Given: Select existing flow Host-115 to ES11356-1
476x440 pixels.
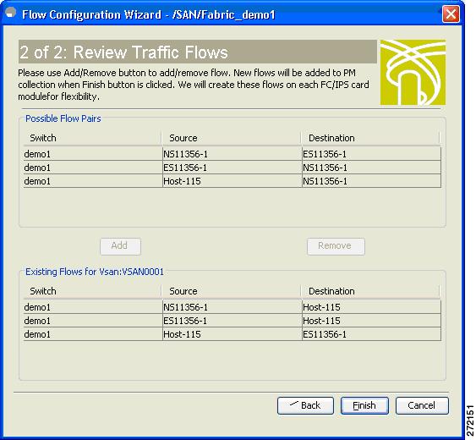Looking at the screenshot, I should (x=233, y=334).
